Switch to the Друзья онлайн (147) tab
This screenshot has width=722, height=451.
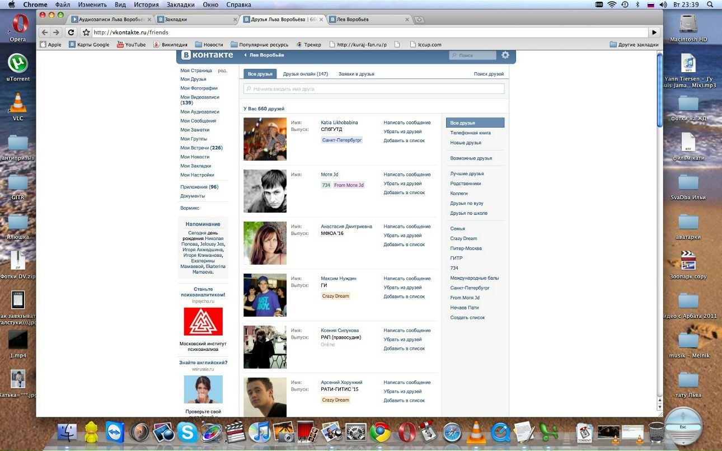[305, 74]
